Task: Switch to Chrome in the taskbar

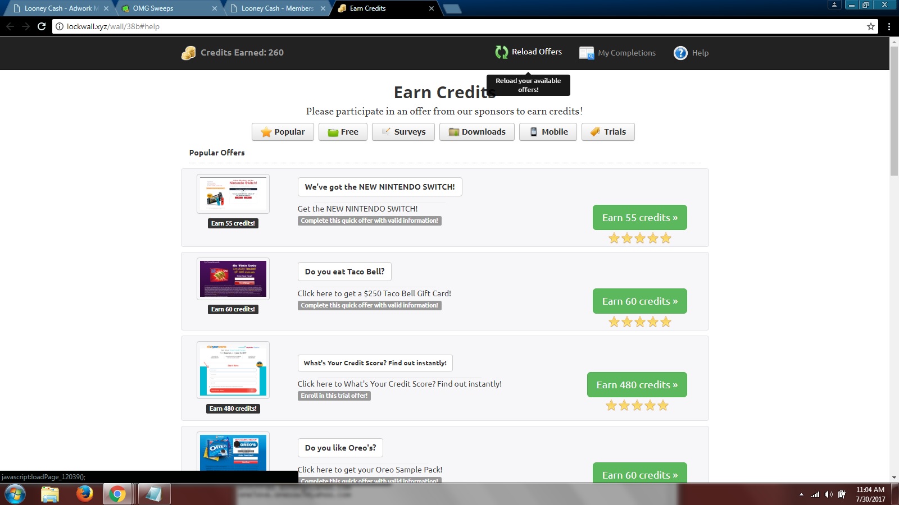Action: coord(117,494)
